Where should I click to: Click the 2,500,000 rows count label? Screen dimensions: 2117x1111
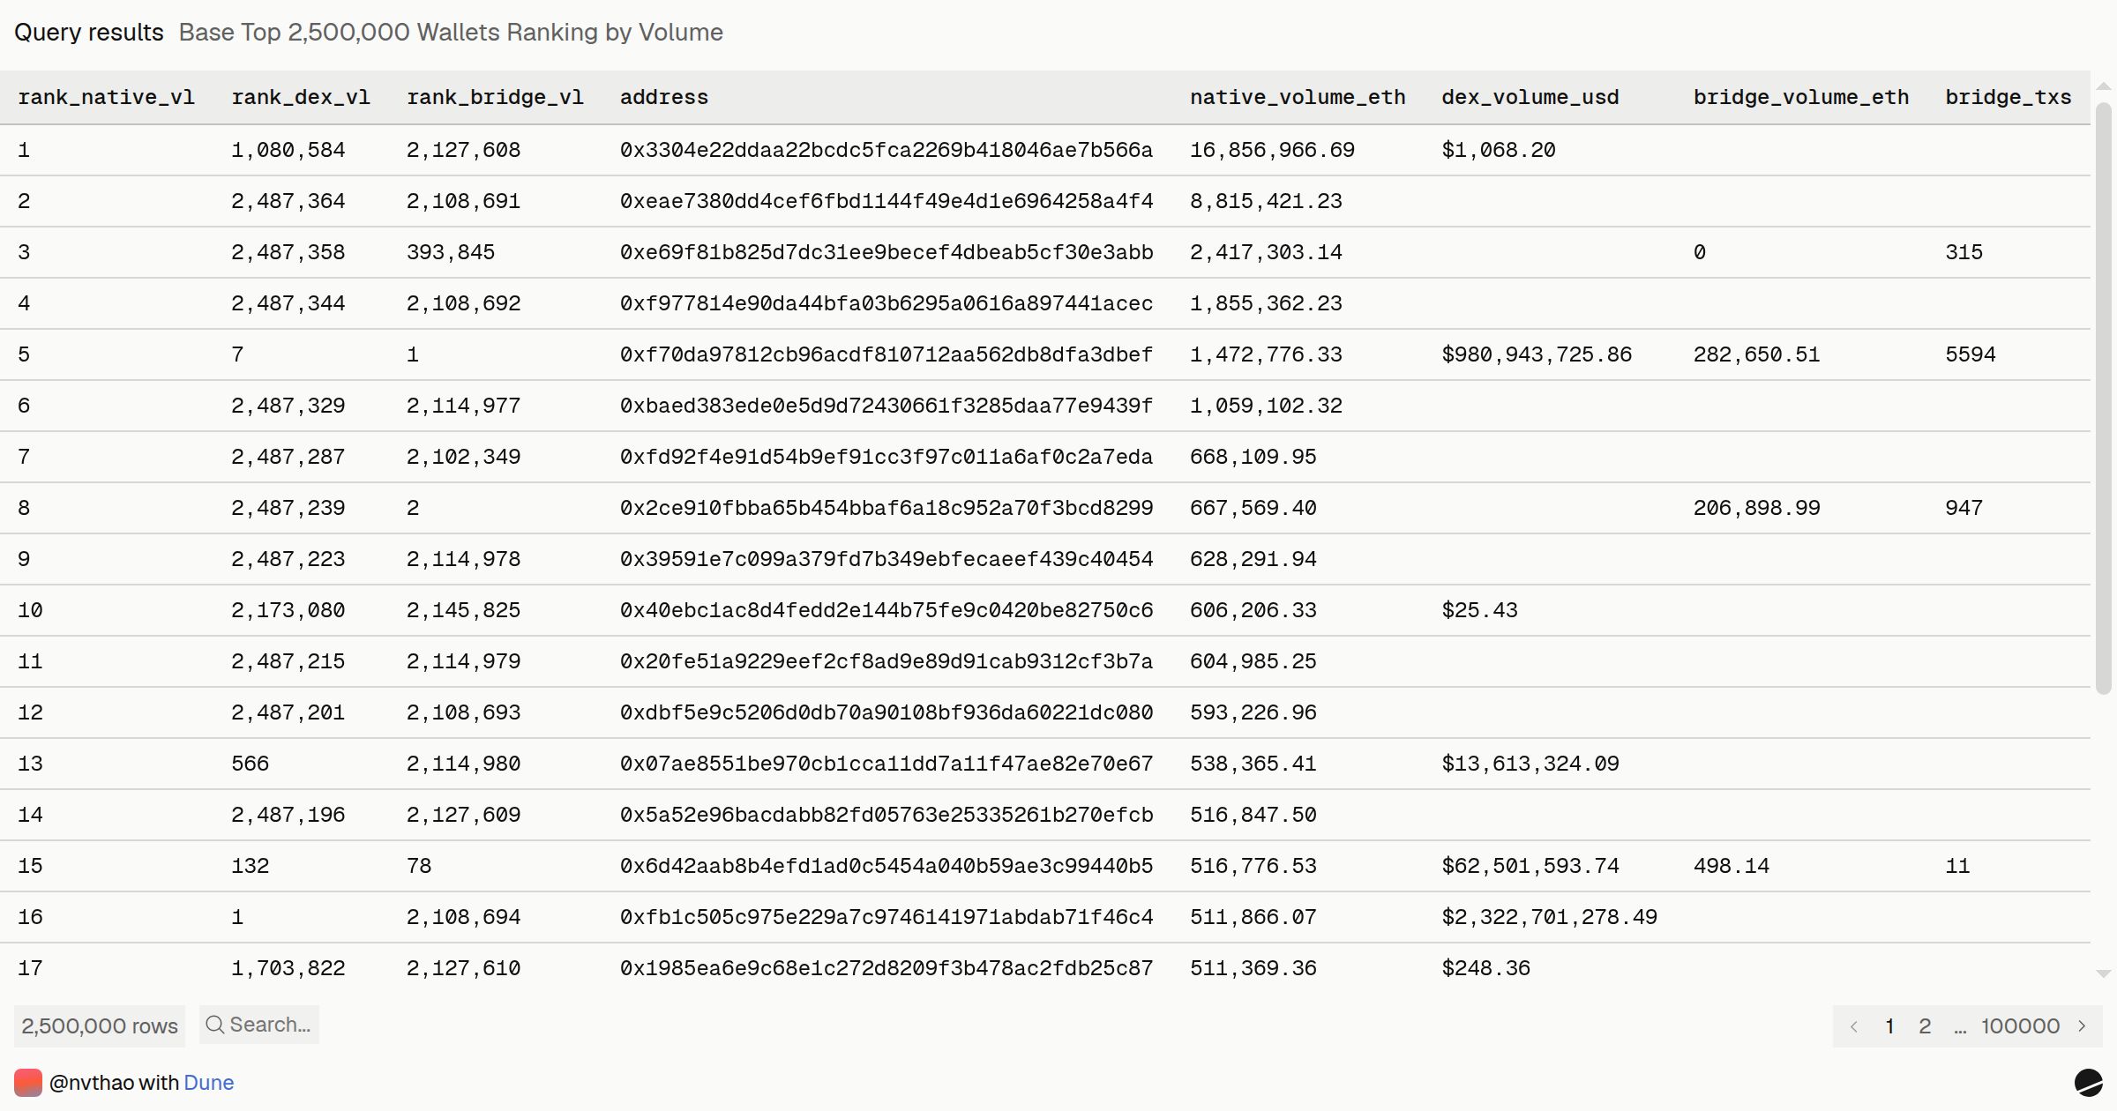point(100,1025)
